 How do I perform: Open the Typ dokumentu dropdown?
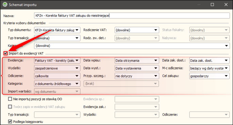[x=57, y=30]
